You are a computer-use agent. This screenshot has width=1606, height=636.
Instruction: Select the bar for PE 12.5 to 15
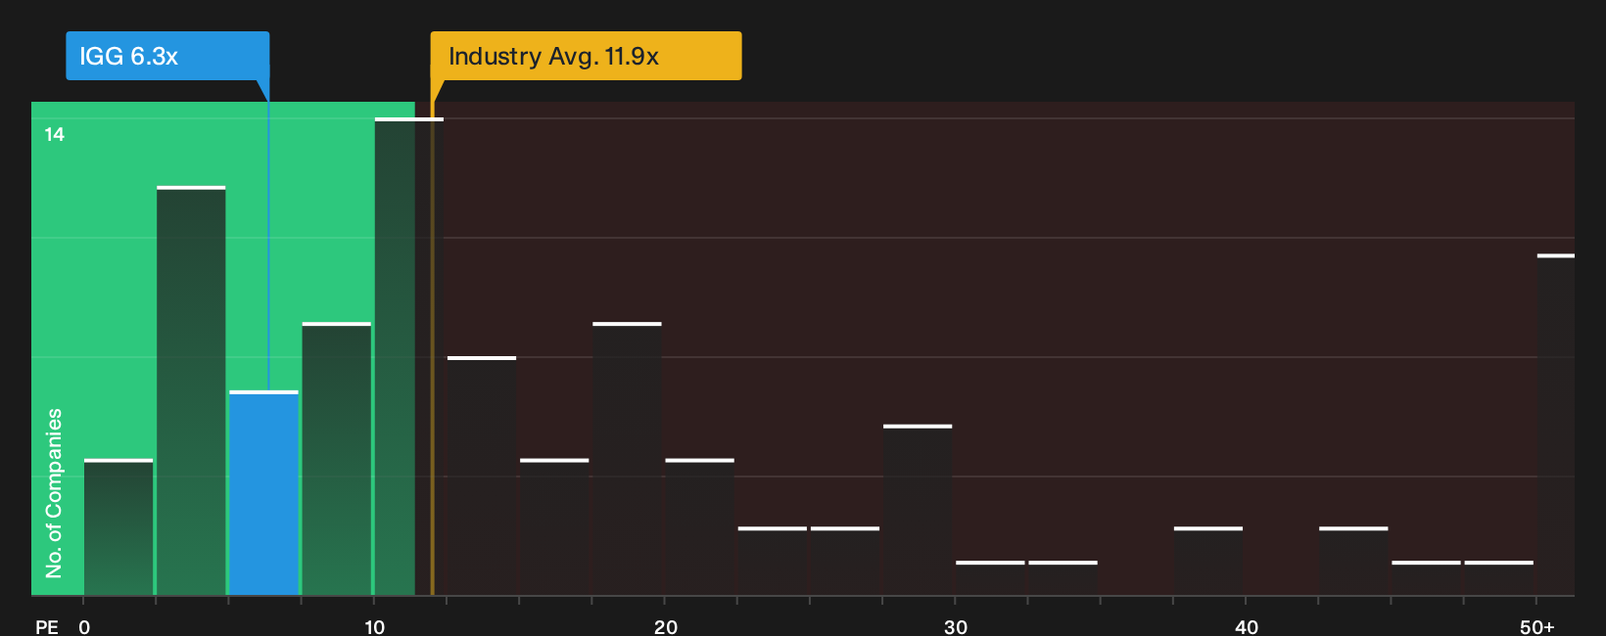coord(482,477)
